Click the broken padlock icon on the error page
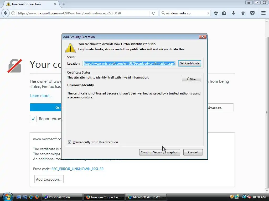 coord(15,66)
